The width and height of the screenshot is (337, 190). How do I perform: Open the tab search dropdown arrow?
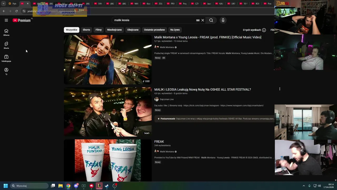(3, 3)
